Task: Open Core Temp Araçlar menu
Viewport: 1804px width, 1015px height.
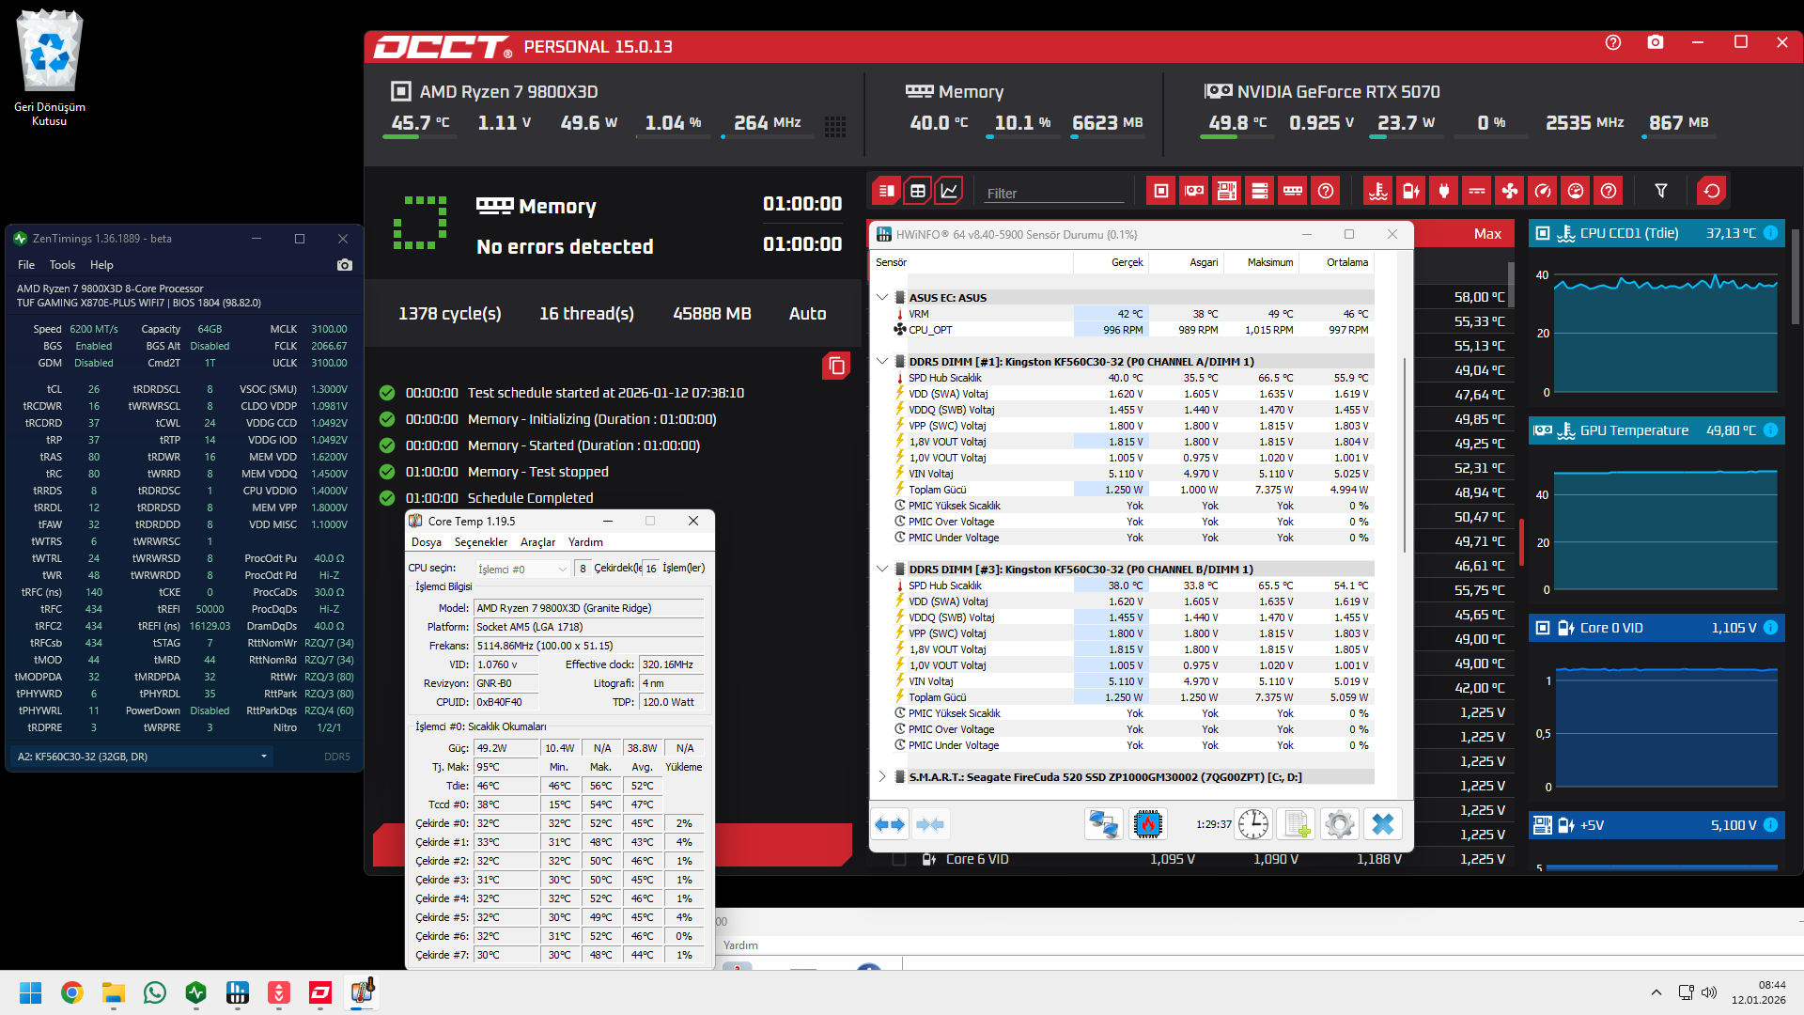Action: pos(538,542)
